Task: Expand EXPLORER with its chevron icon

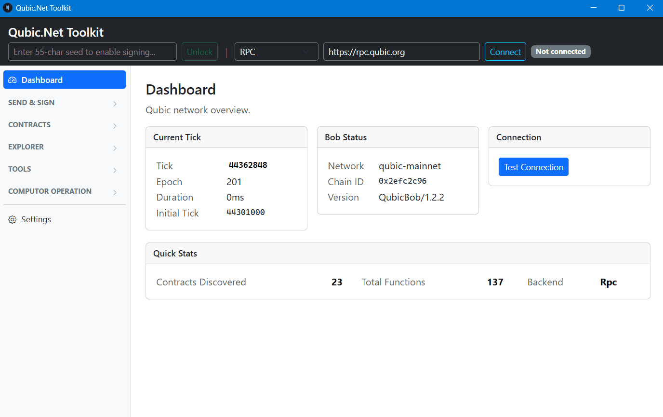Action: (115, 148)
